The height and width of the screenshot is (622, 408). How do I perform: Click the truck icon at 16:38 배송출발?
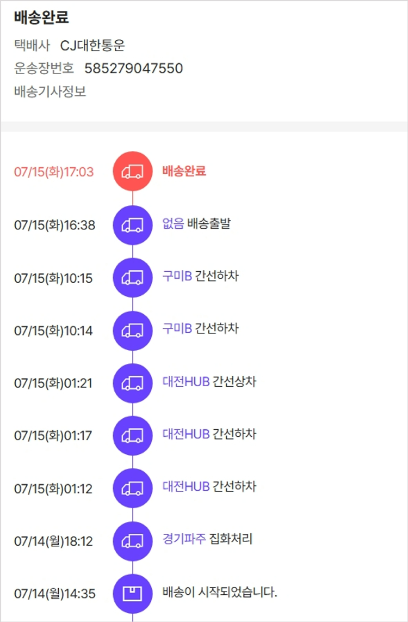tap(133, 224)
